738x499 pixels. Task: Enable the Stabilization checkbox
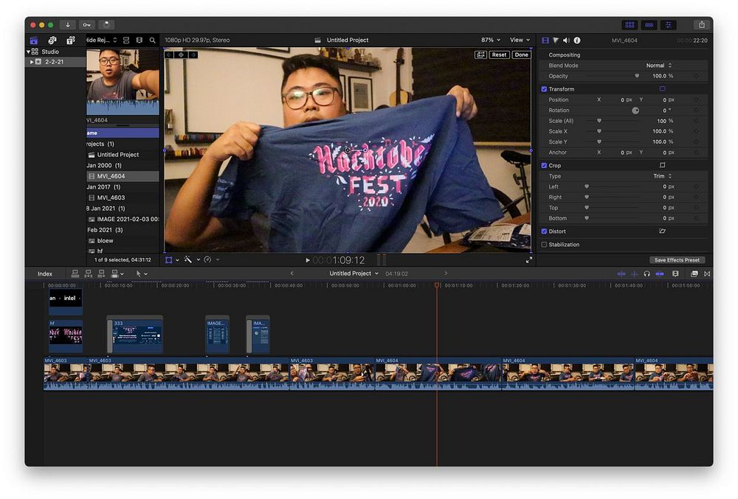coord(545,245)
